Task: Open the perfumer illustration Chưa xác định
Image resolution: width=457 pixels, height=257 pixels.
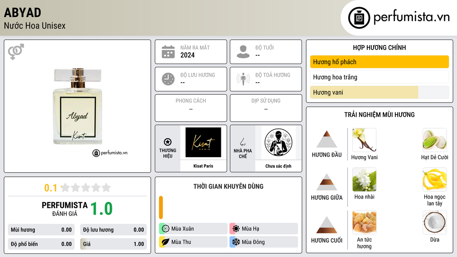Action: (x=278, y=142)
